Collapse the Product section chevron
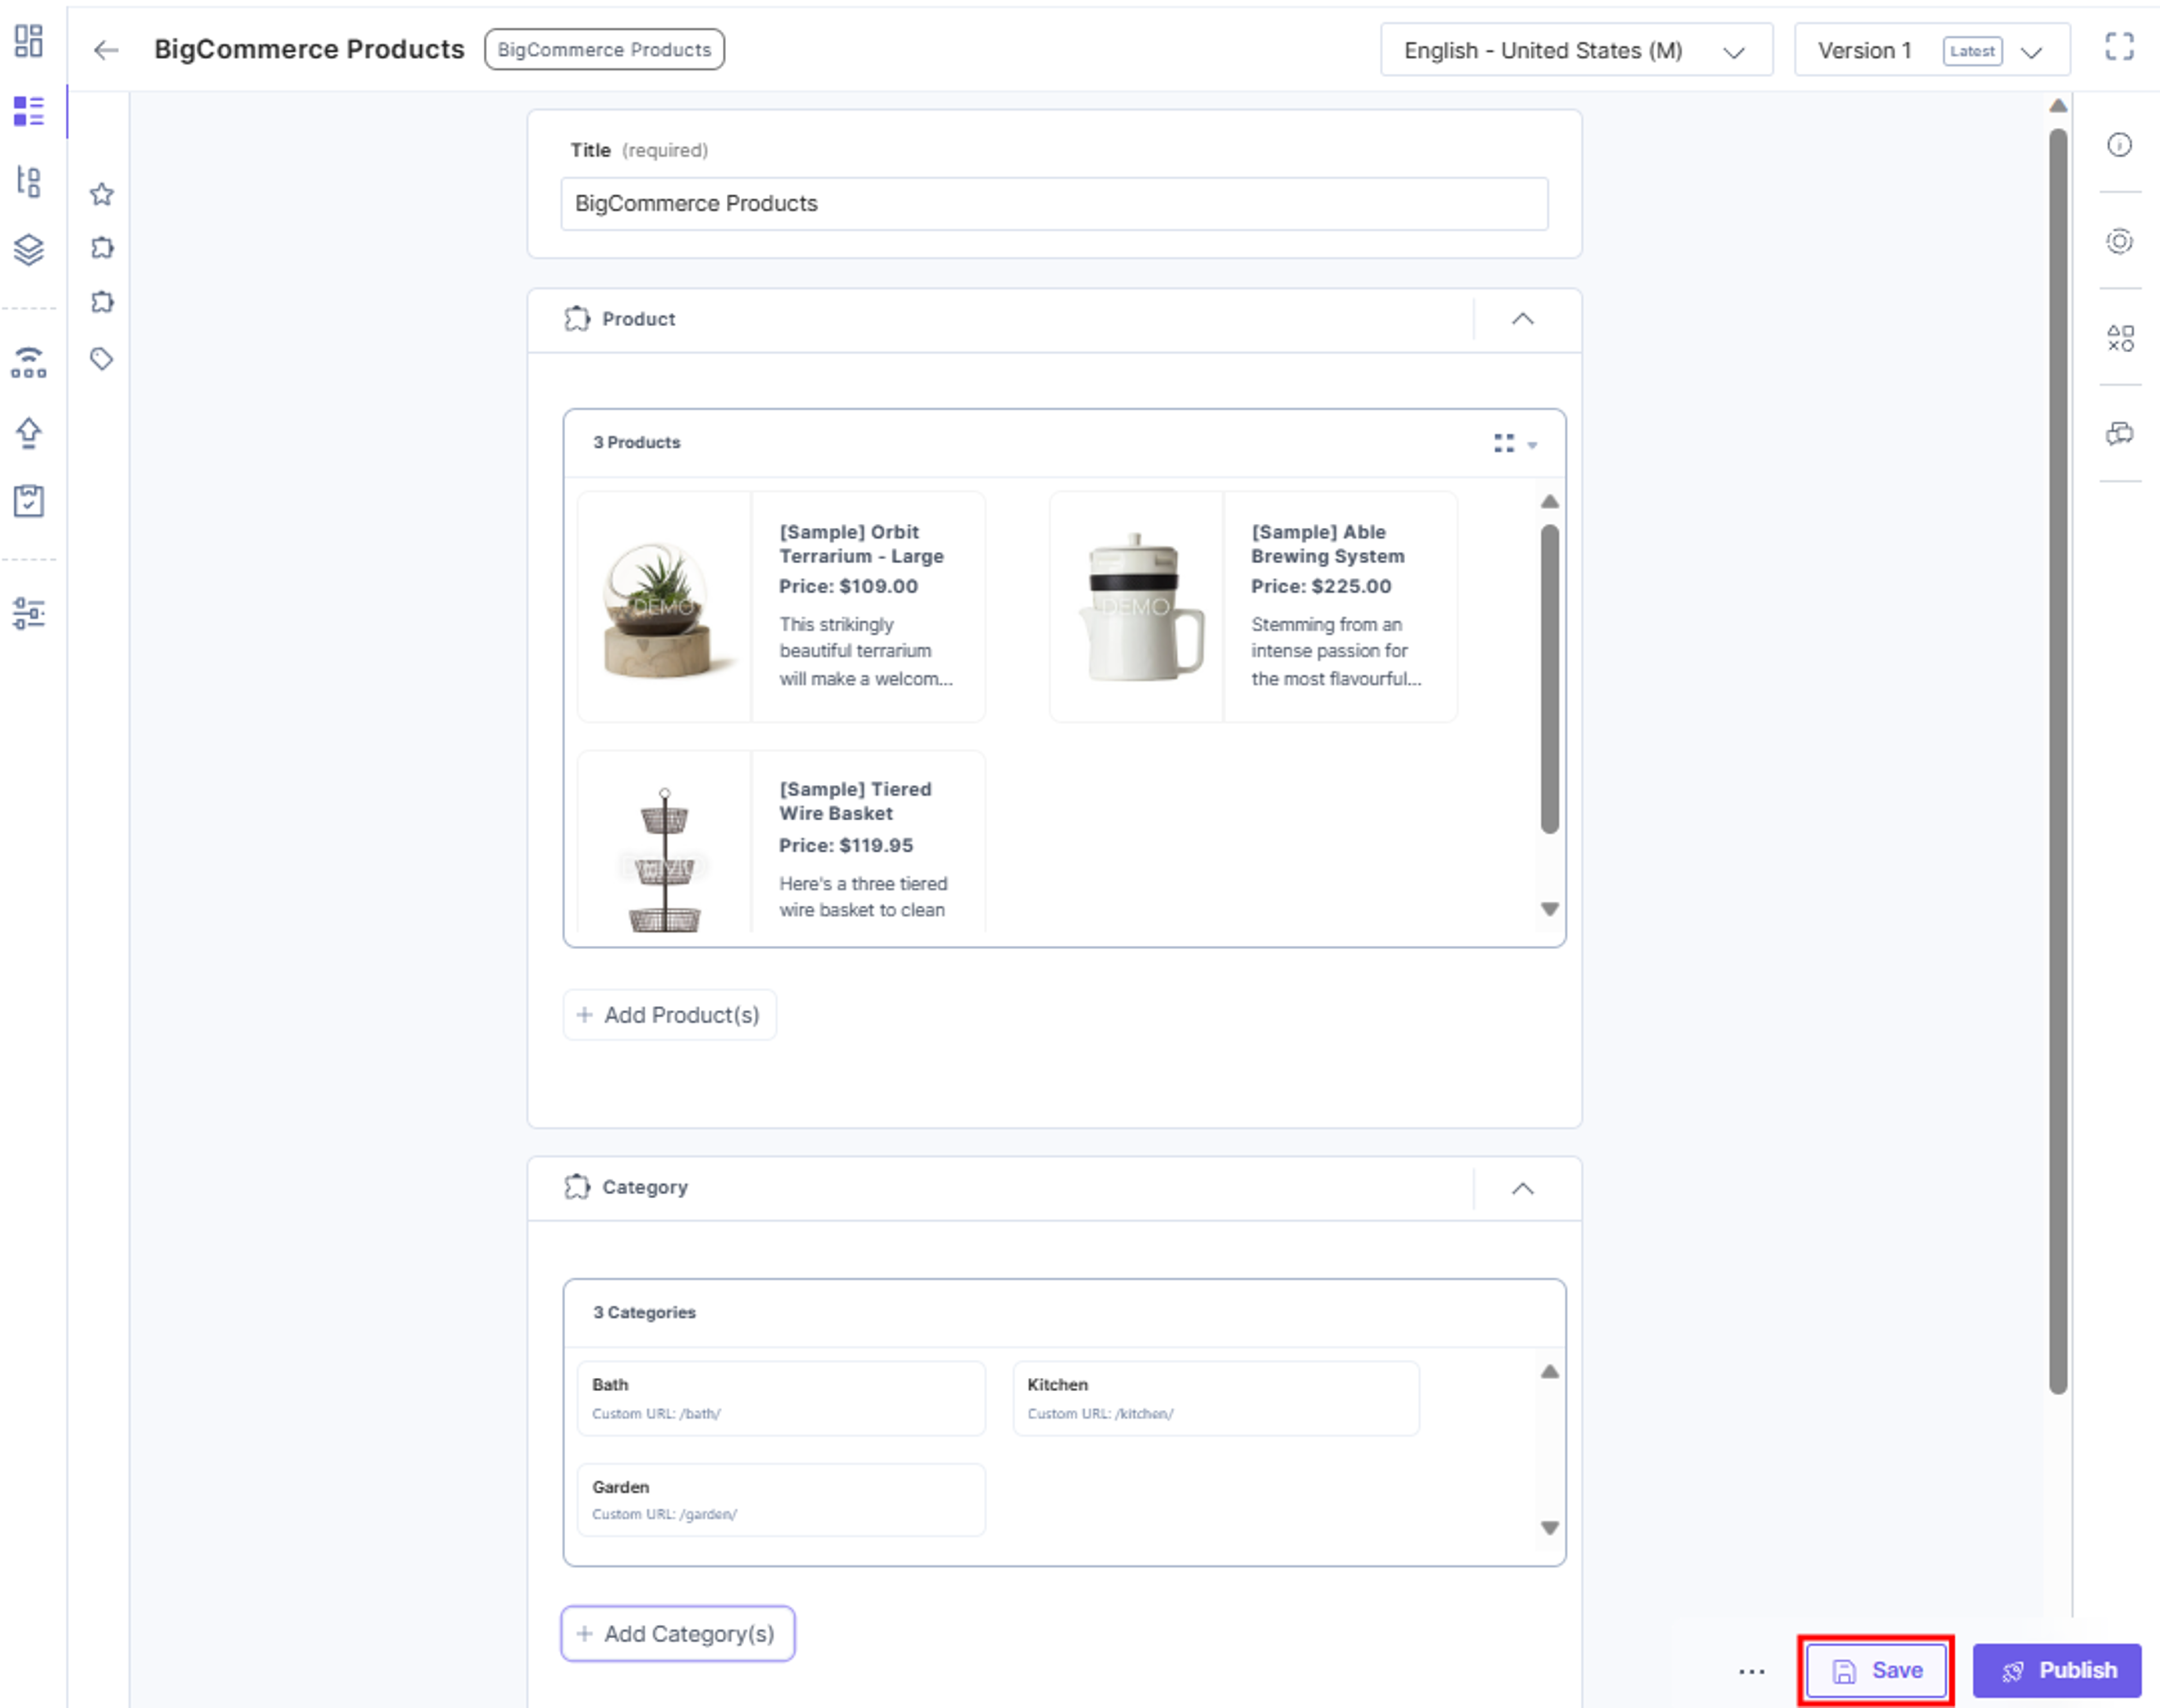This screenshot has width=2160, height=1708. coord(1522,319)
